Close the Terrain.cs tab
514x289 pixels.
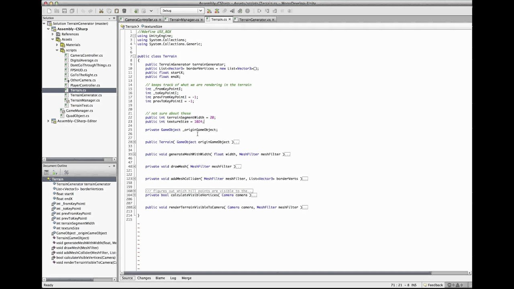(x=230, y=19)
